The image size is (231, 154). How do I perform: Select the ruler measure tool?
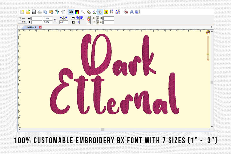(x=89, y=12)
